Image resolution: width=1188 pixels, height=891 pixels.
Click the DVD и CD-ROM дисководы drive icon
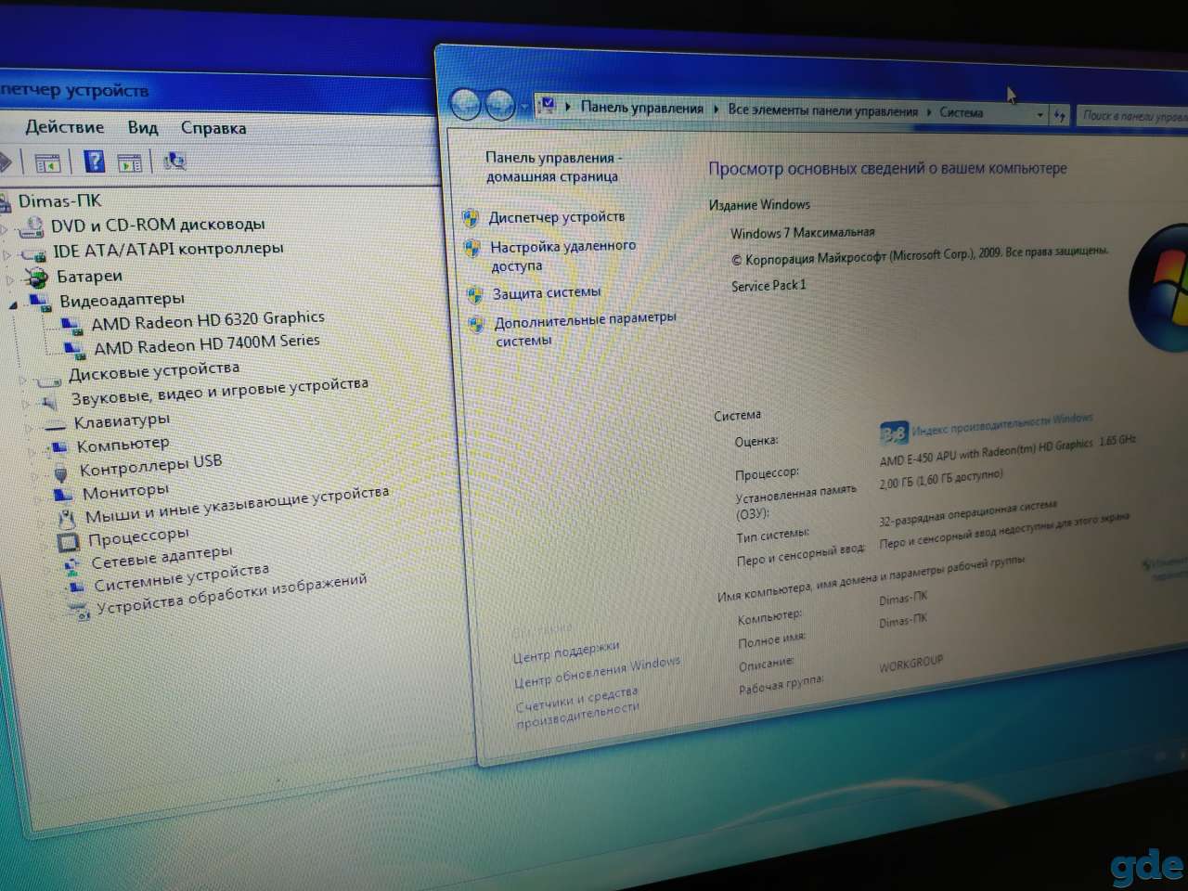pyautogui.click(x=31, y=226)
